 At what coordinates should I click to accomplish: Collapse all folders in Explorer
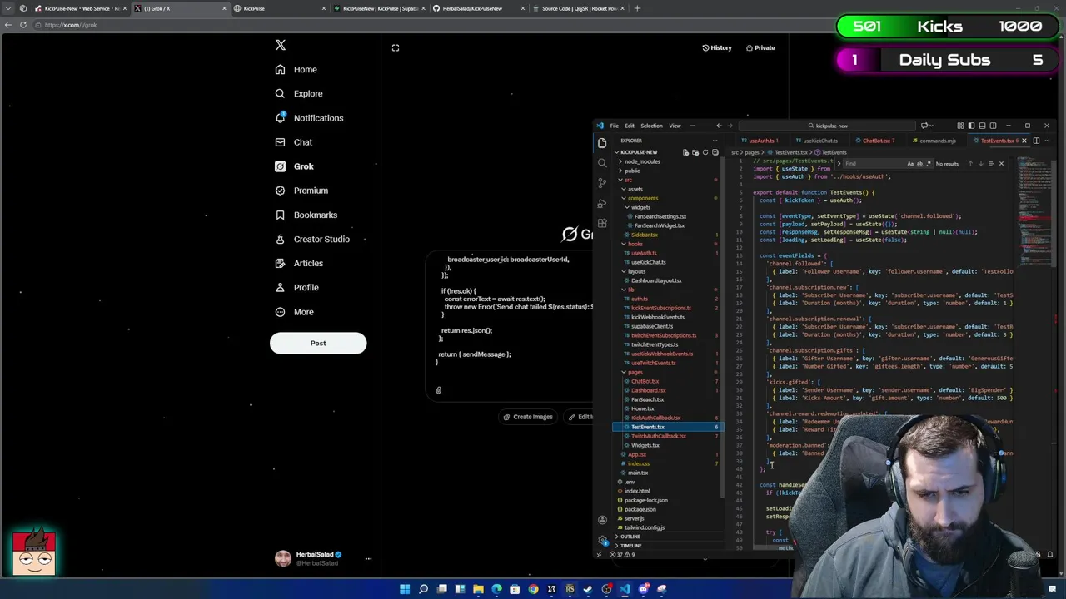[715, 152]
